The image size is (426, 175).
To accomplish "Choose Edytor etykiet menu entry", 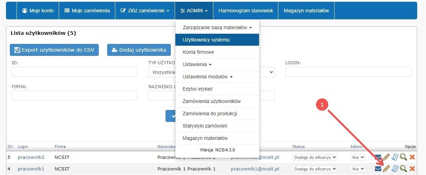I will pyautogui.click(x=198, y=89).
